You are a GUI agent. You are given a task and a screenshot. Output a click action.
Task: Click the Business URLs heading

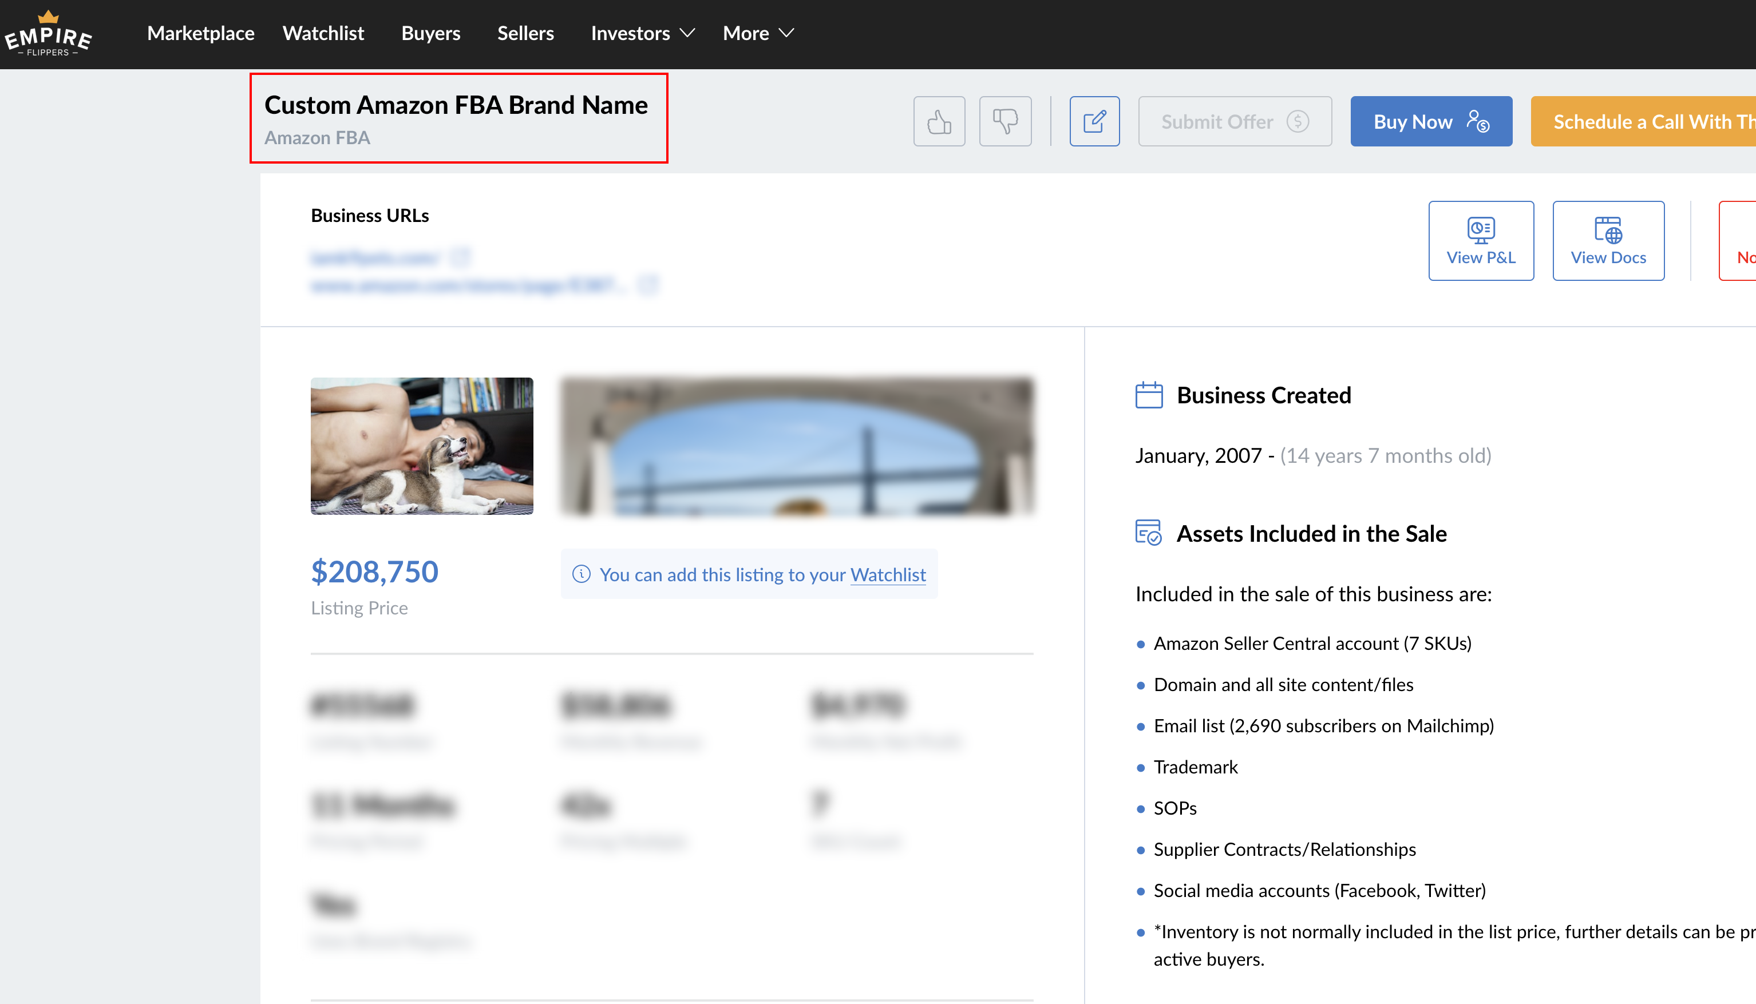[x=370, y=216]
